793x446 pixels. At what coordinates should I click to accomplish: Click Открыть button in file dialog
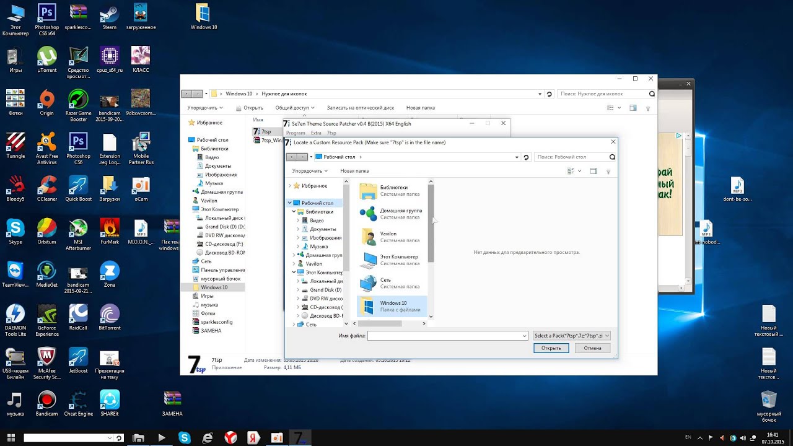pos(551,348)
